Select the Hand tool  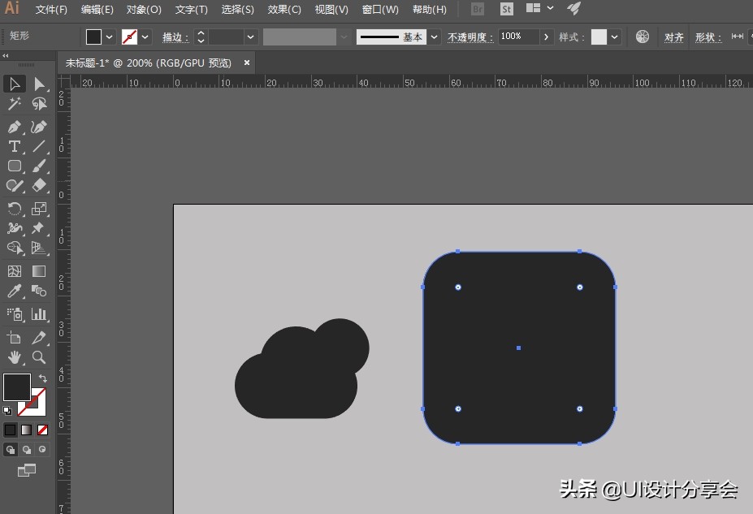click(14, 357)
